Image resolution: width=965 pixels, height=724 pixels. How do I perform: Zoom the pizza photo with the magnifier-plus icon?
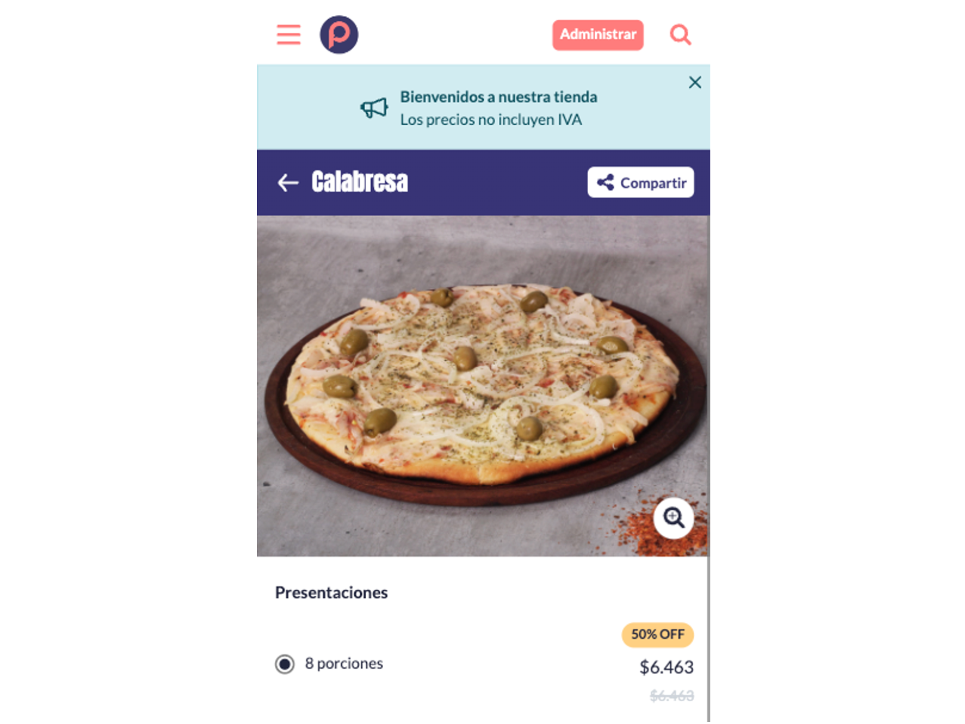pyautogui.click(x=674, y=518)
